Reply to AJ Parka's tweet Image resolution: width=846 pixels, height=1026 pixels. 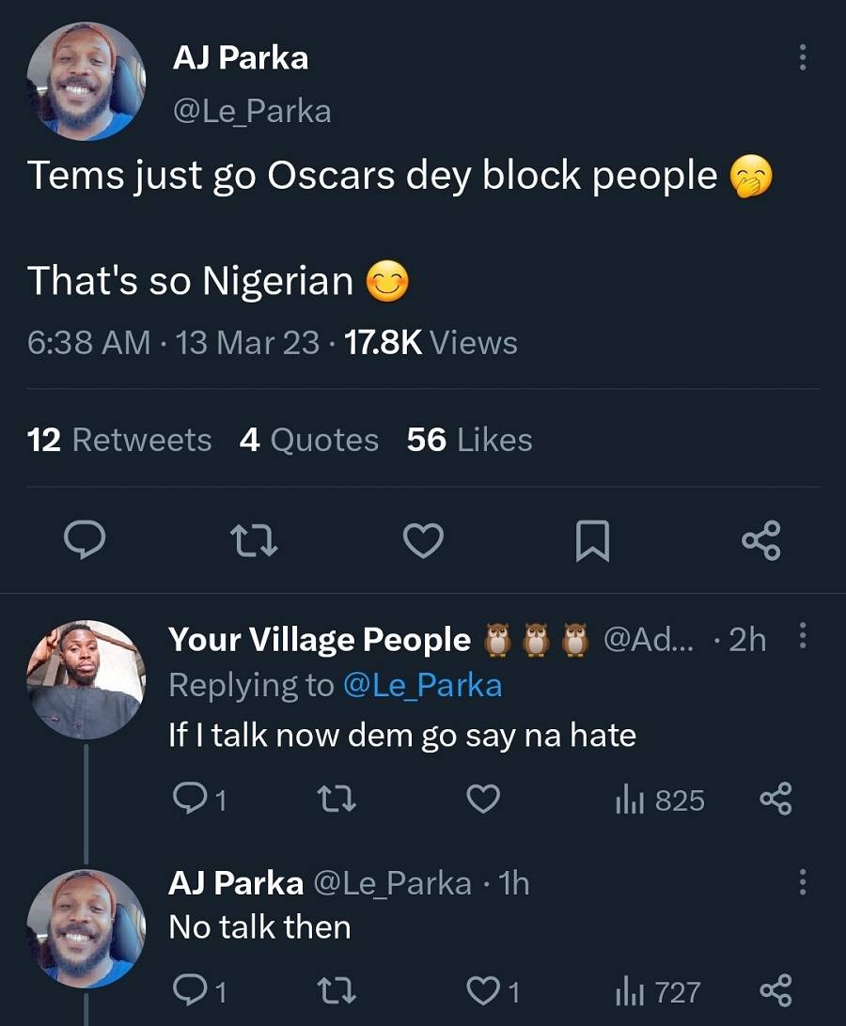click(x=86, y=540)
